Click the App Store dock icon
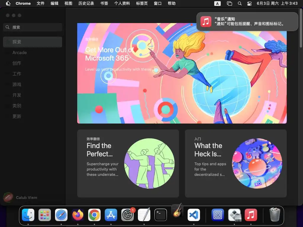 click(x=111, y=215)
